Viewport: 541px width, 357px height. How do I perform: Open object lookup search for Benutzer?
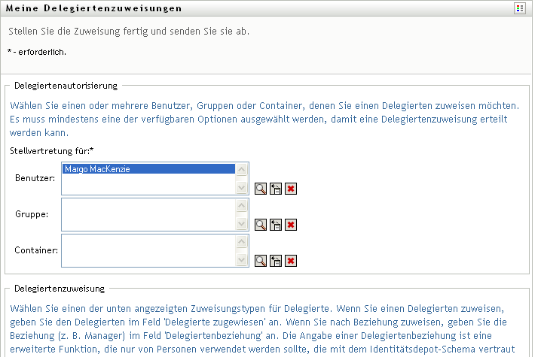coord(261,189)
